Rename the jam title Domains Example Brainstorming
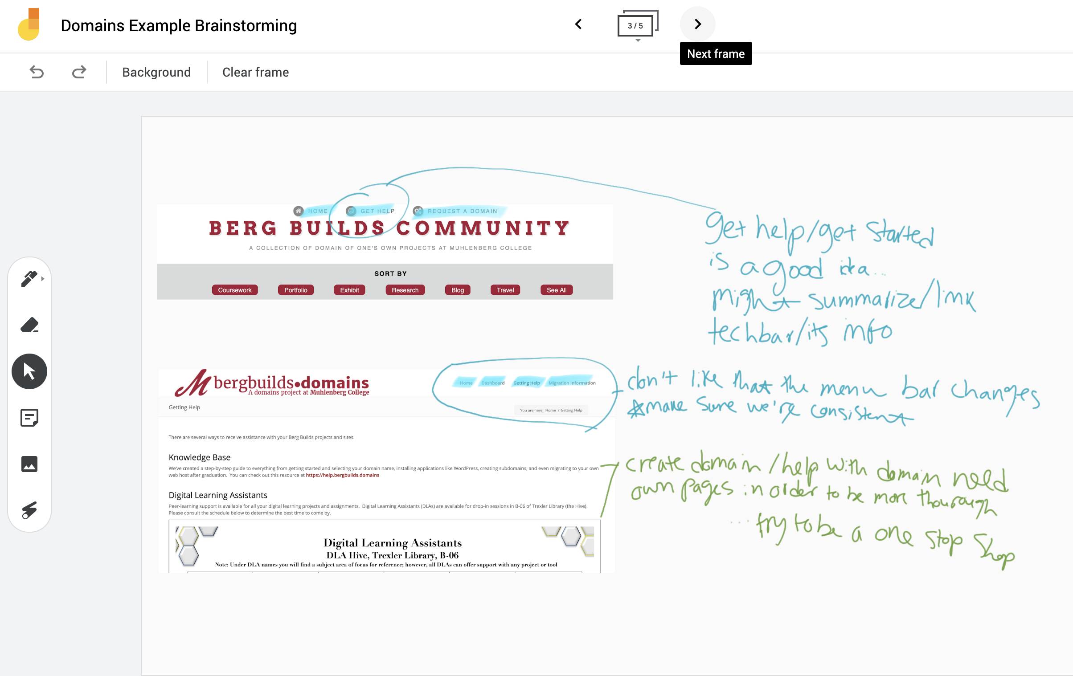This screenshot has height=676, width=1073. coord(179,26)
